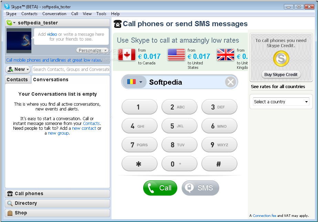Viewport: 318px width, 222px height.
Task: Follow the Connection fee link
Action: (264, 216)
